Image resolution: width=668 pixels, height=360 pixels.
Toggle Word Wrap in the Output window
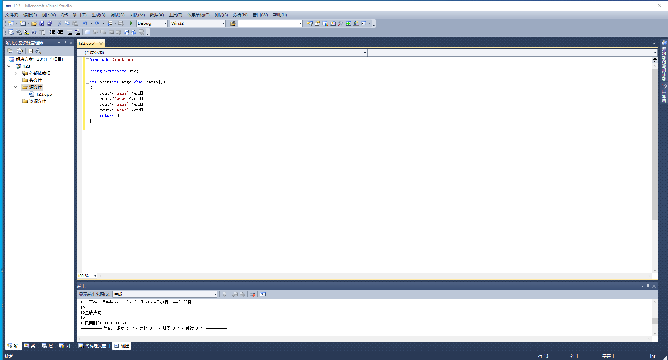click(263, 294)
